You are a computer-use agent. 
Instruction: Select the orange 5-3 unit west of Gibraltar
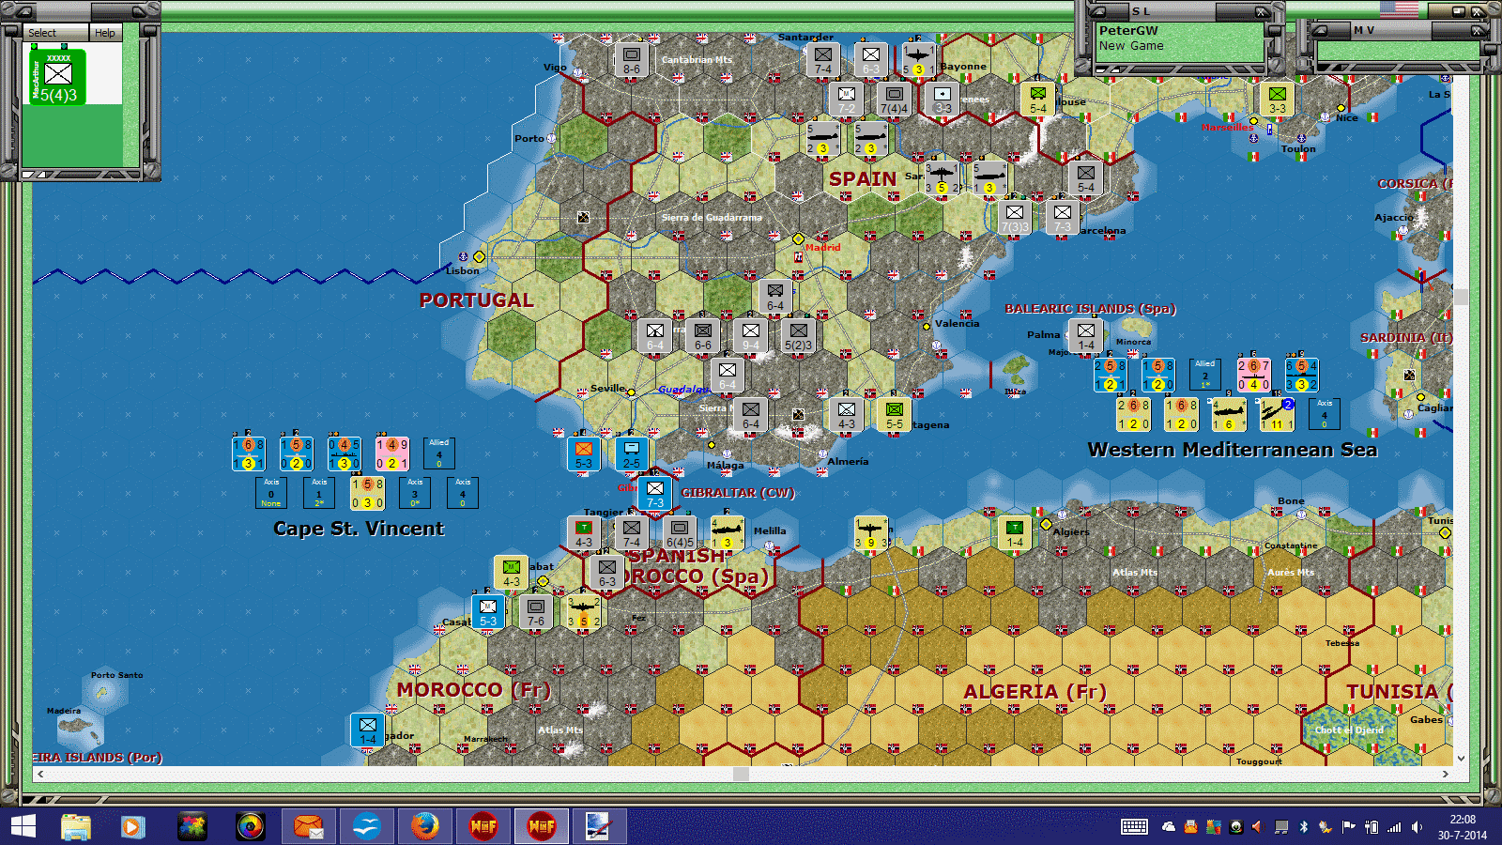pyautogui.click(x=584, y=454)
